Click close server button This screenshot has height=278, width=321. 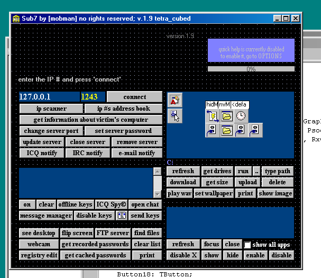point(88,142)
